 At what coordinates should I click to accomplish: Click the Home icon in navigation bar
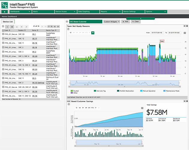tap(4, 11)
